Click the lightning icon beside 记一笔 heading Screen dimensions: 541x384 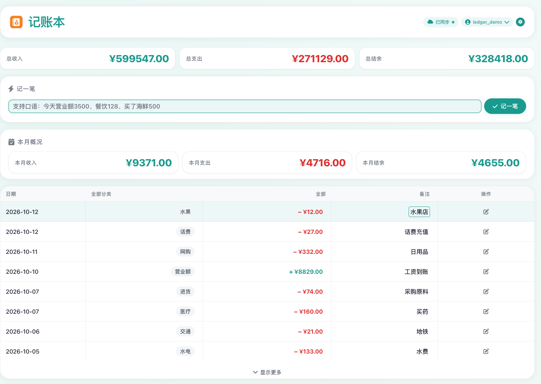pyautogui.click(x=11, y=89)
